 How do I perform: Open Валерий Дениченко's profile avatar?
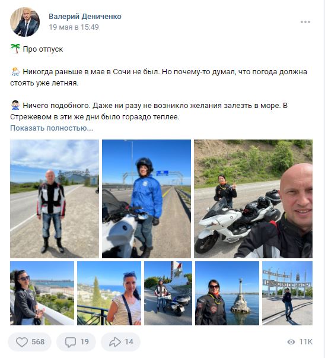(25, 22)
